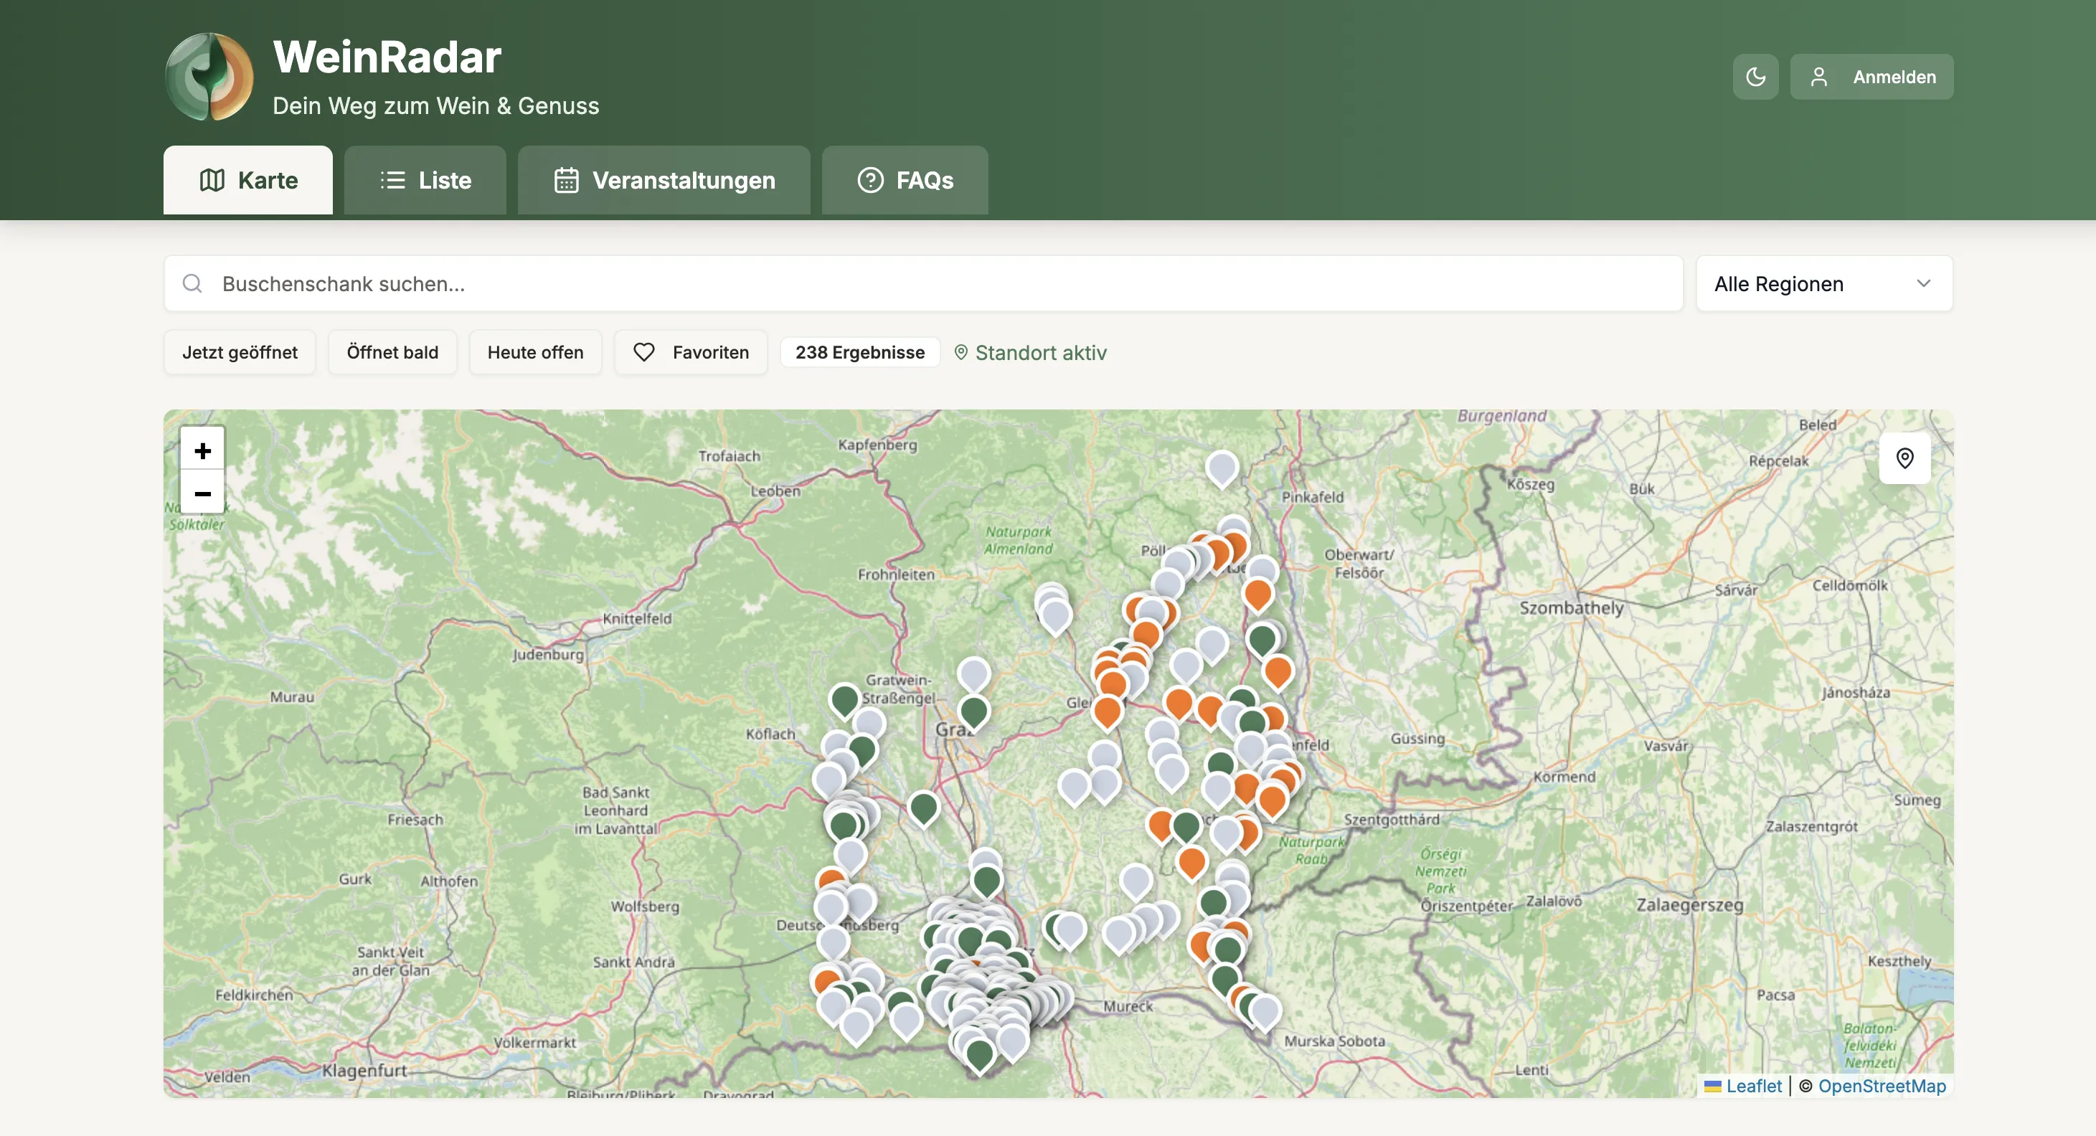Zoom in using the plus control
The width and height of the screenshot is (2096, 1136).
[201, 450]
